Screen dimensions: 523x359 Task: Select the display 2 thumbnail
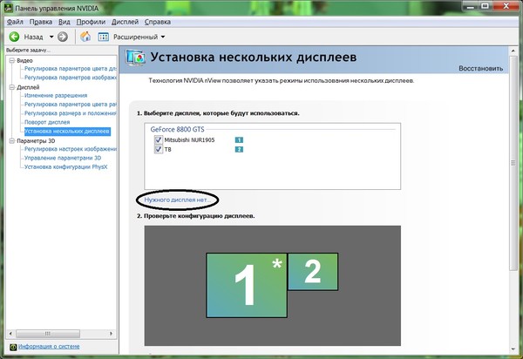pyautogui.click(x=313, y=271)
